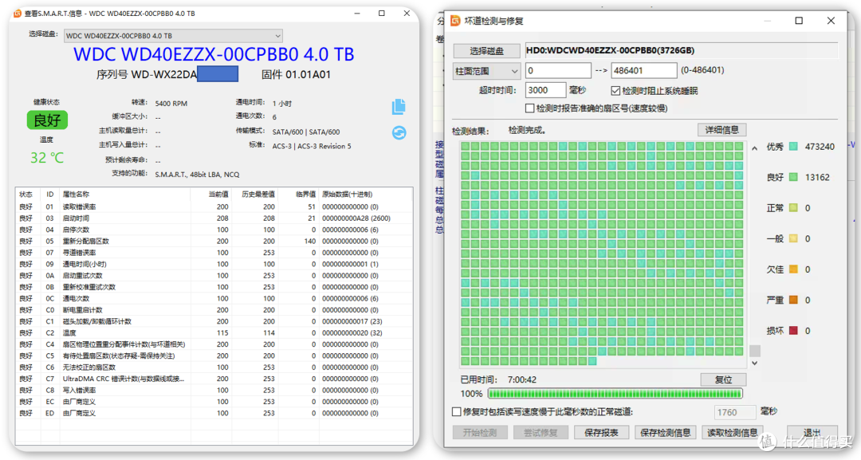Click the block grid scrollbar thumb

(754, 351)
